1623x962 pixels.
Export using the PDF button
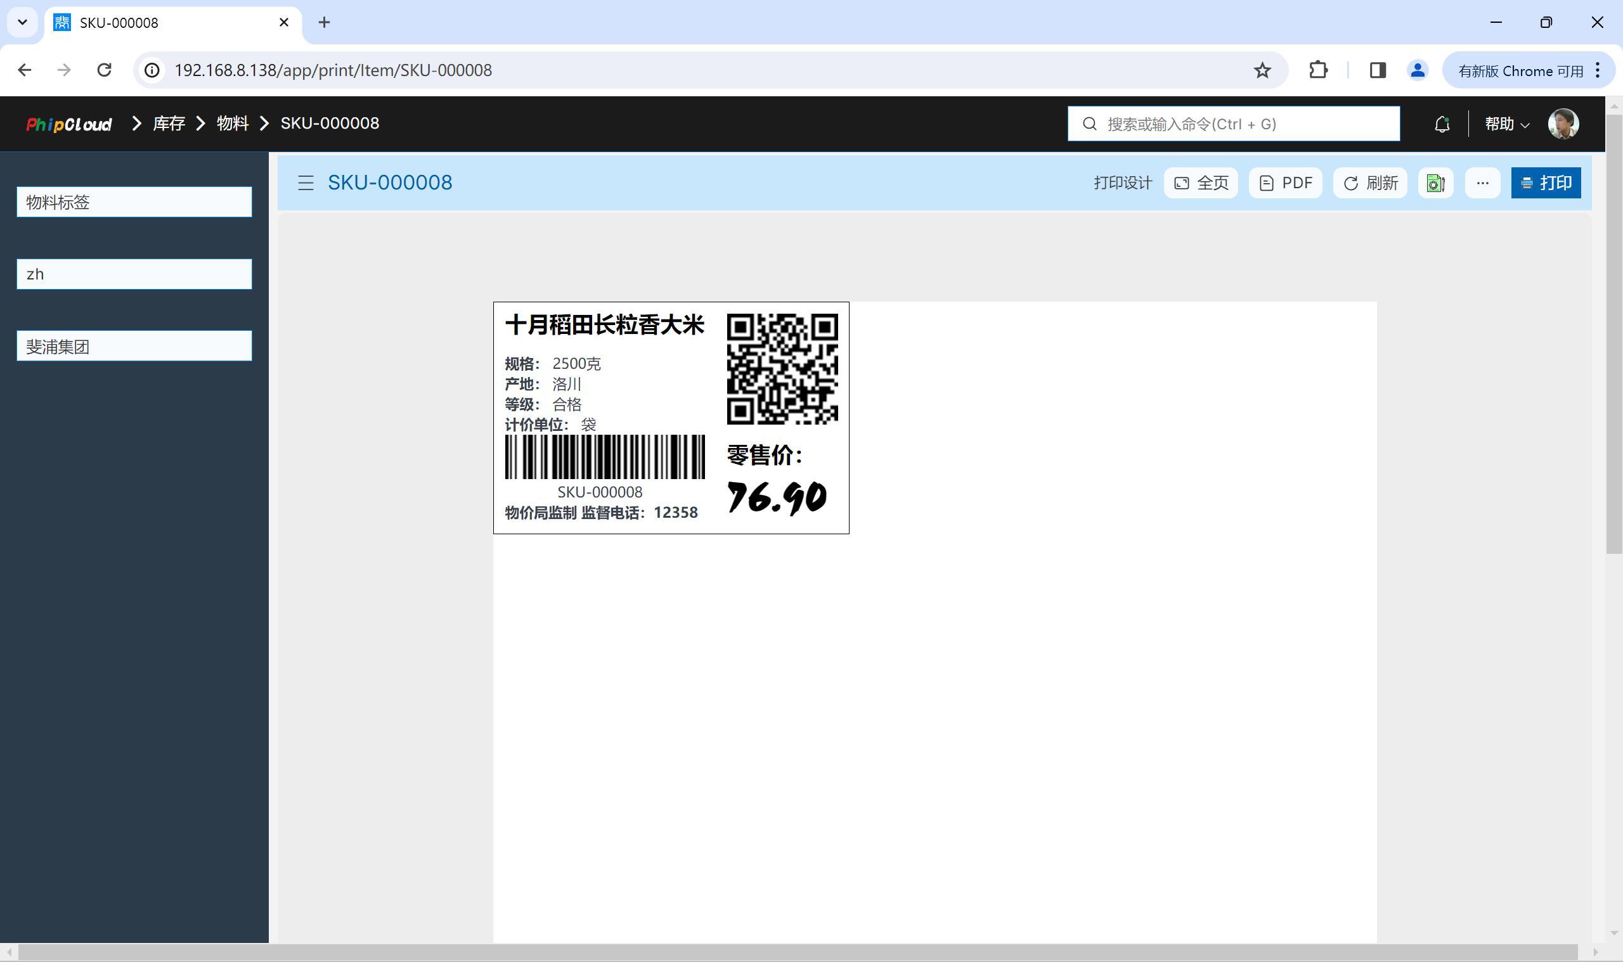click(x=1285, y=183)
